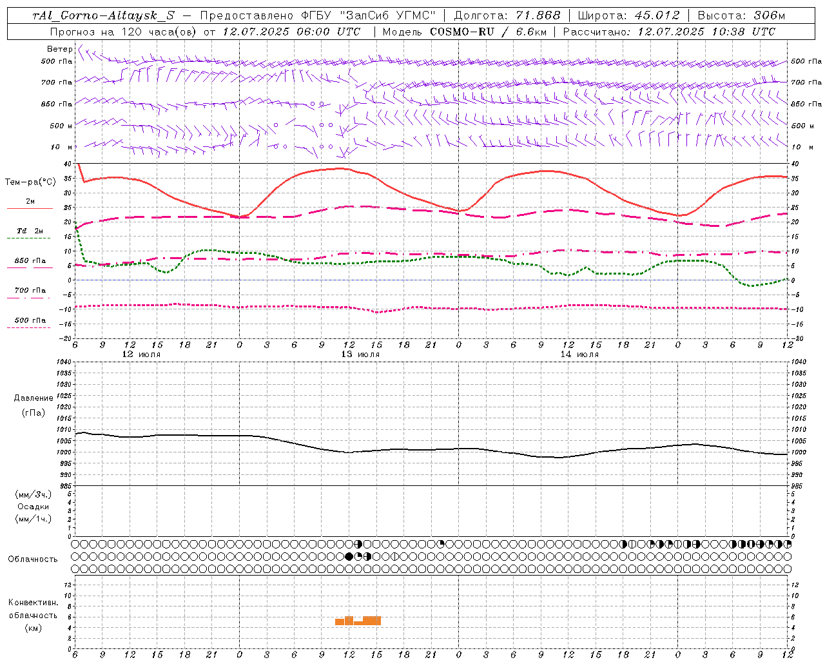Click the (мм/1ч.) precipitation unit label
825x660 pixels.
(34, 519)
